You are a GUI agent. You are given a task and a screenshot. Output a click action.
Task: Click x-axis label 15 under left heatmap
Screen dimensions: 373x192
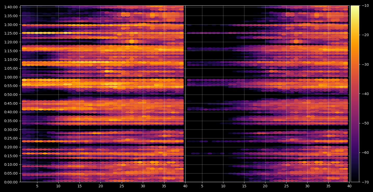(79, 186)
